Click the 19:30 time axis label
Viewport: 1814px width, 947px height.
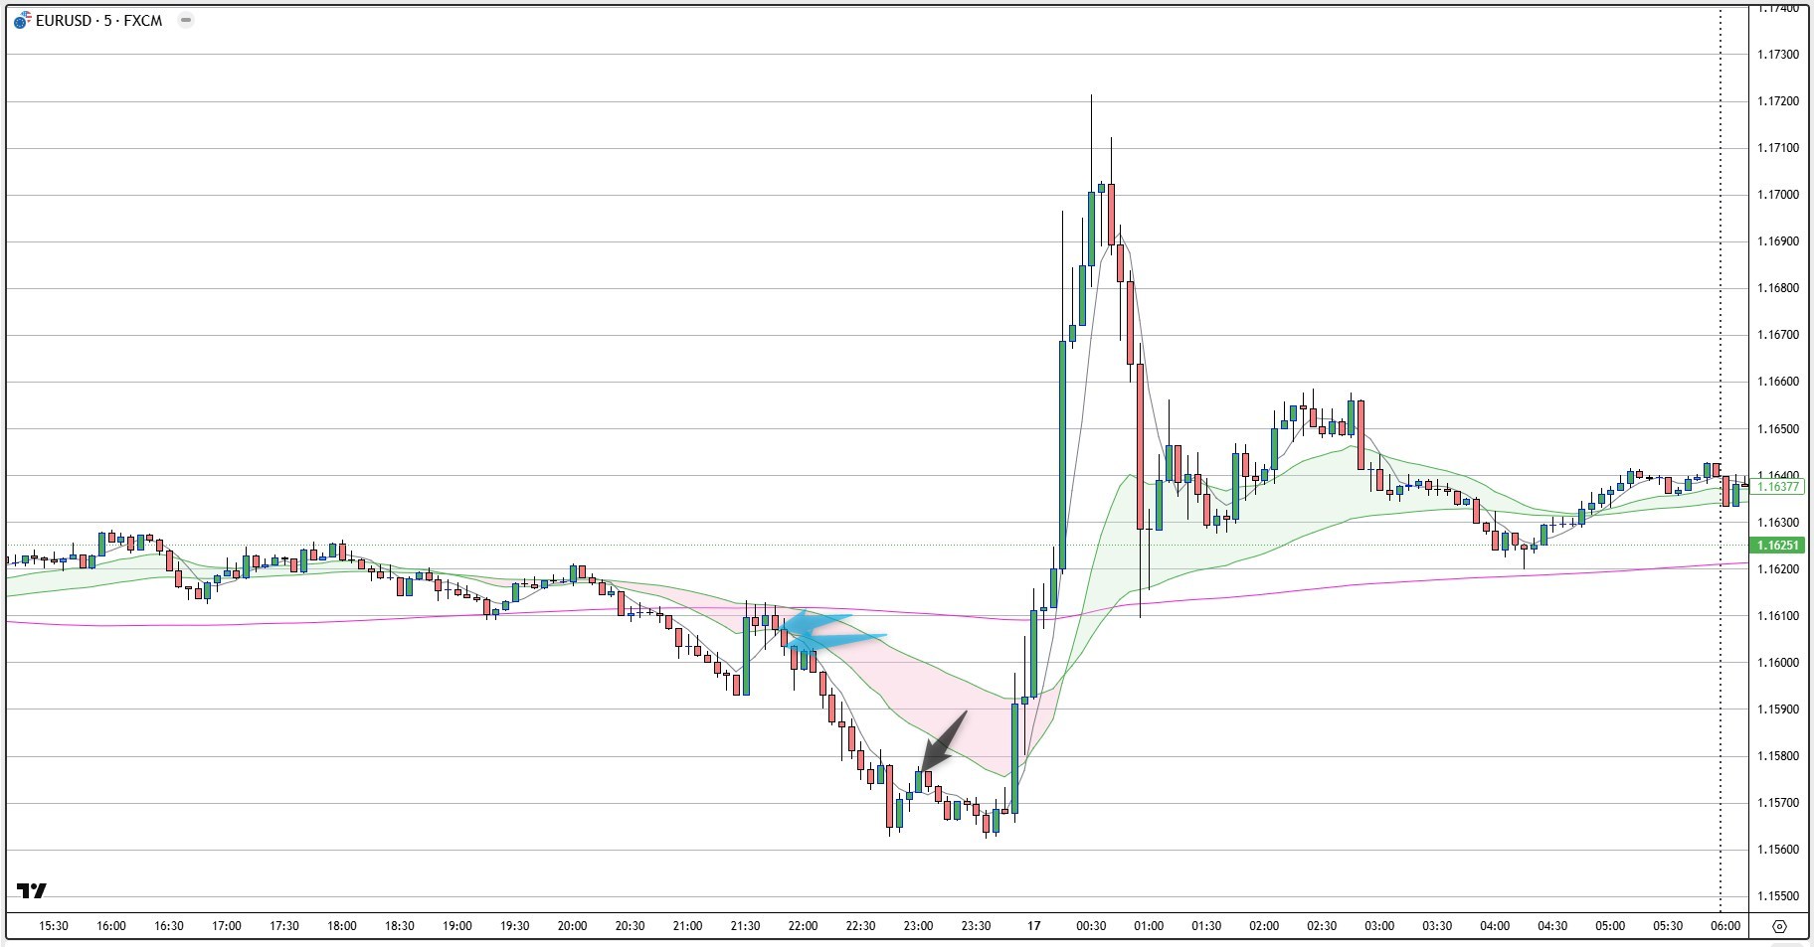pyautogui.click(x=515, y=926)
